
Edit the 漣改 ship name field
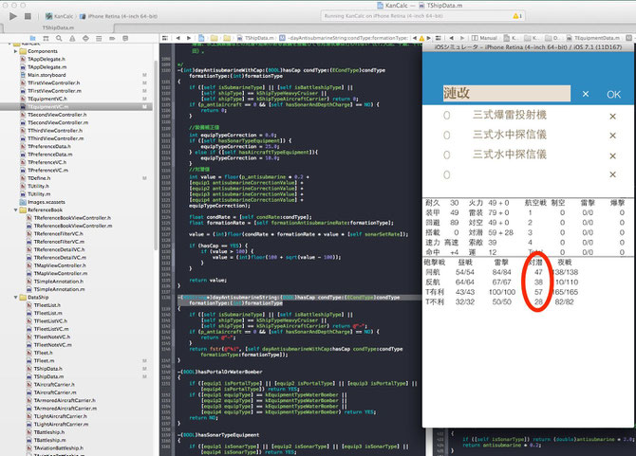click(506, 93)
